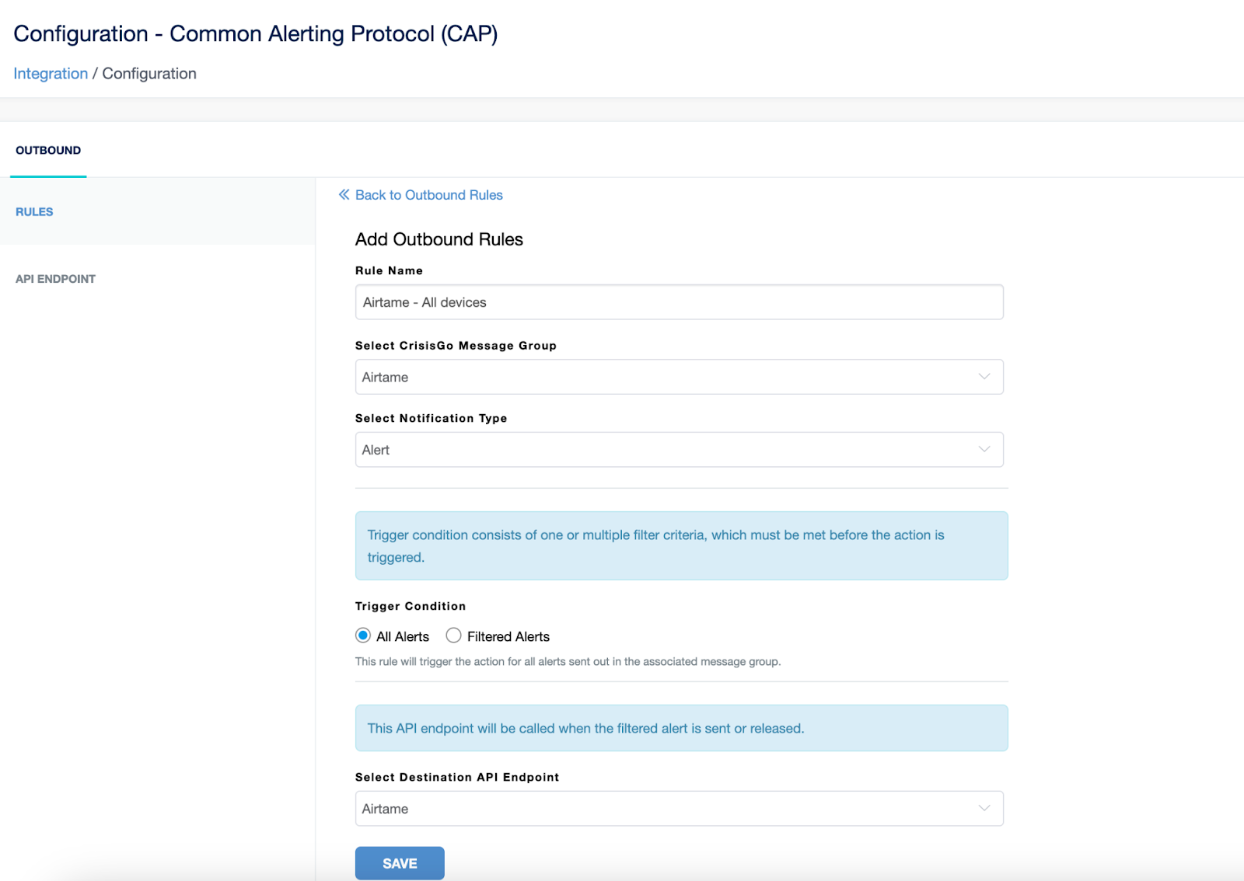Click the page title Configuration - CAP
The image size is (1244, 881).
coord(256,34)
